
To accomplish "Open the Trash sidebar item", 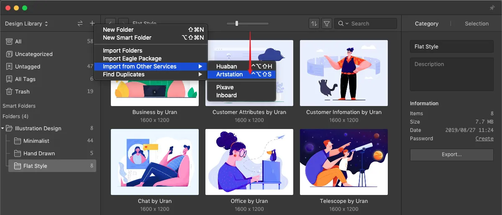I will point(22,91).
